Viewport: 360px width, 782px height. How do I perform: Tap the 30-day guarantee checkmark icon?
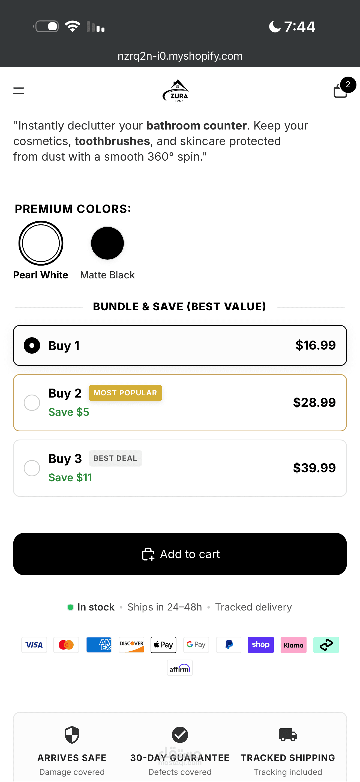click(180, 735)
